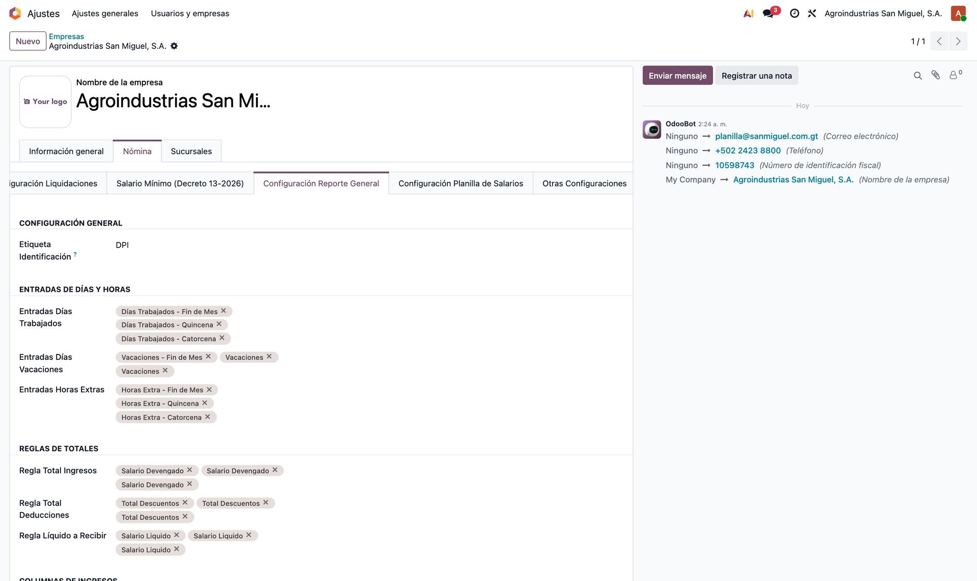Open +502 2423 8800 phone link
The height and width of the screenshot is (581, 977).
[x=748, y=150]
